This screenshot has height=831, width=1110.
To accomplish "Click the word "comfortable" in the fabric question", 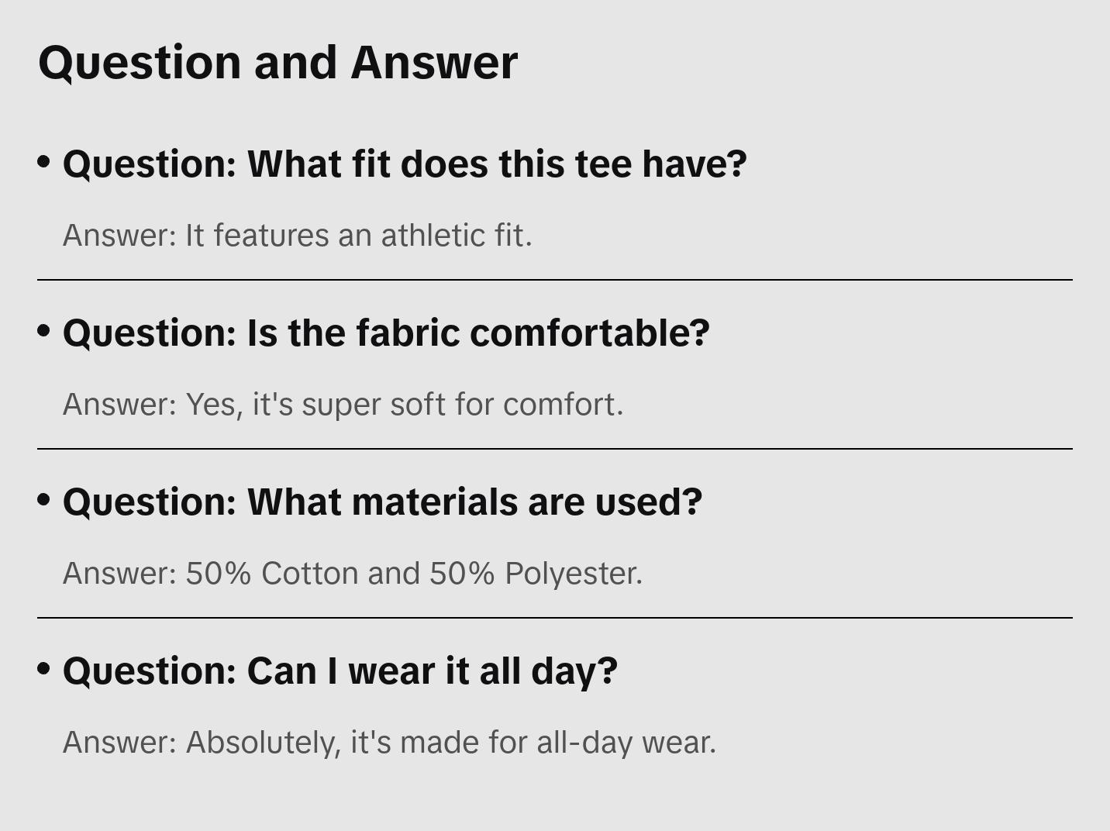I will 589,333.
